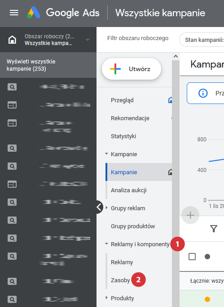
Task: Tick the select-all campaigns checkbox
Action: [x=192, y=257]
